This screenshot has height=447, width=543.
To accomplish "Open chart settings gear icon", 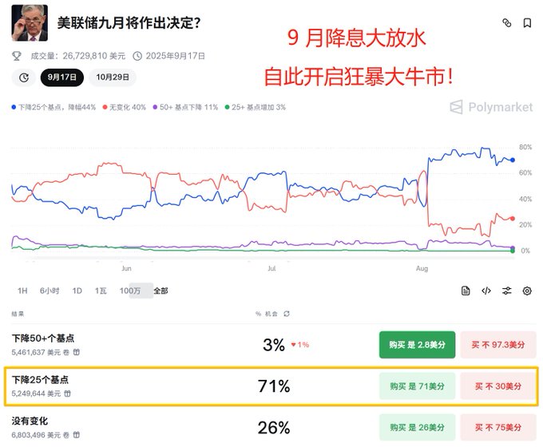I will (527, 291).
